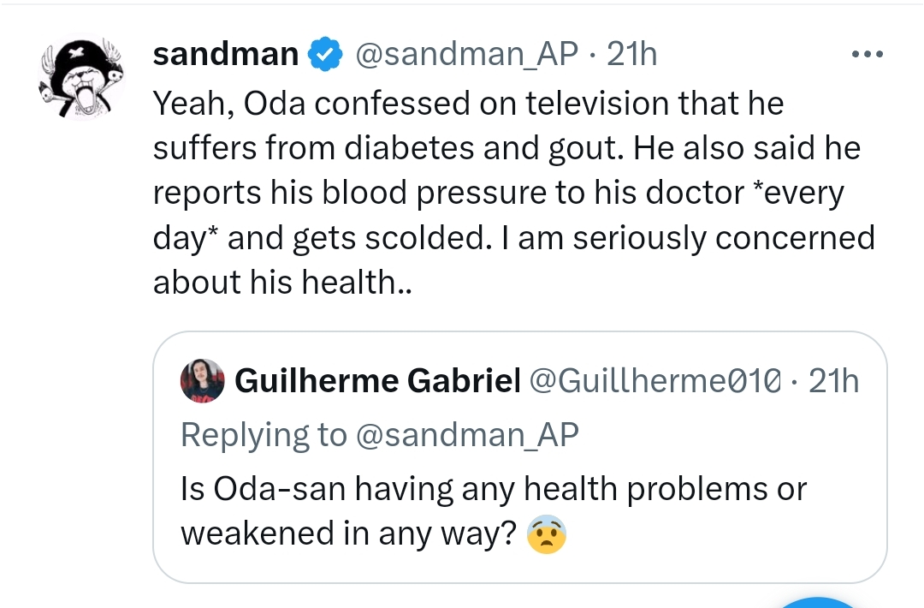Open the three-dot more options menu
The height and width of the screenshot is (608, 924).
click(x=867, y=54)
